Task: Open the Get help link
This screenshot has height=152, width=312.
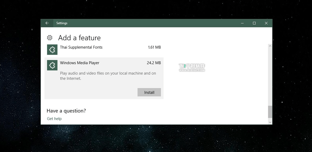Action: (x=54, y=118)
